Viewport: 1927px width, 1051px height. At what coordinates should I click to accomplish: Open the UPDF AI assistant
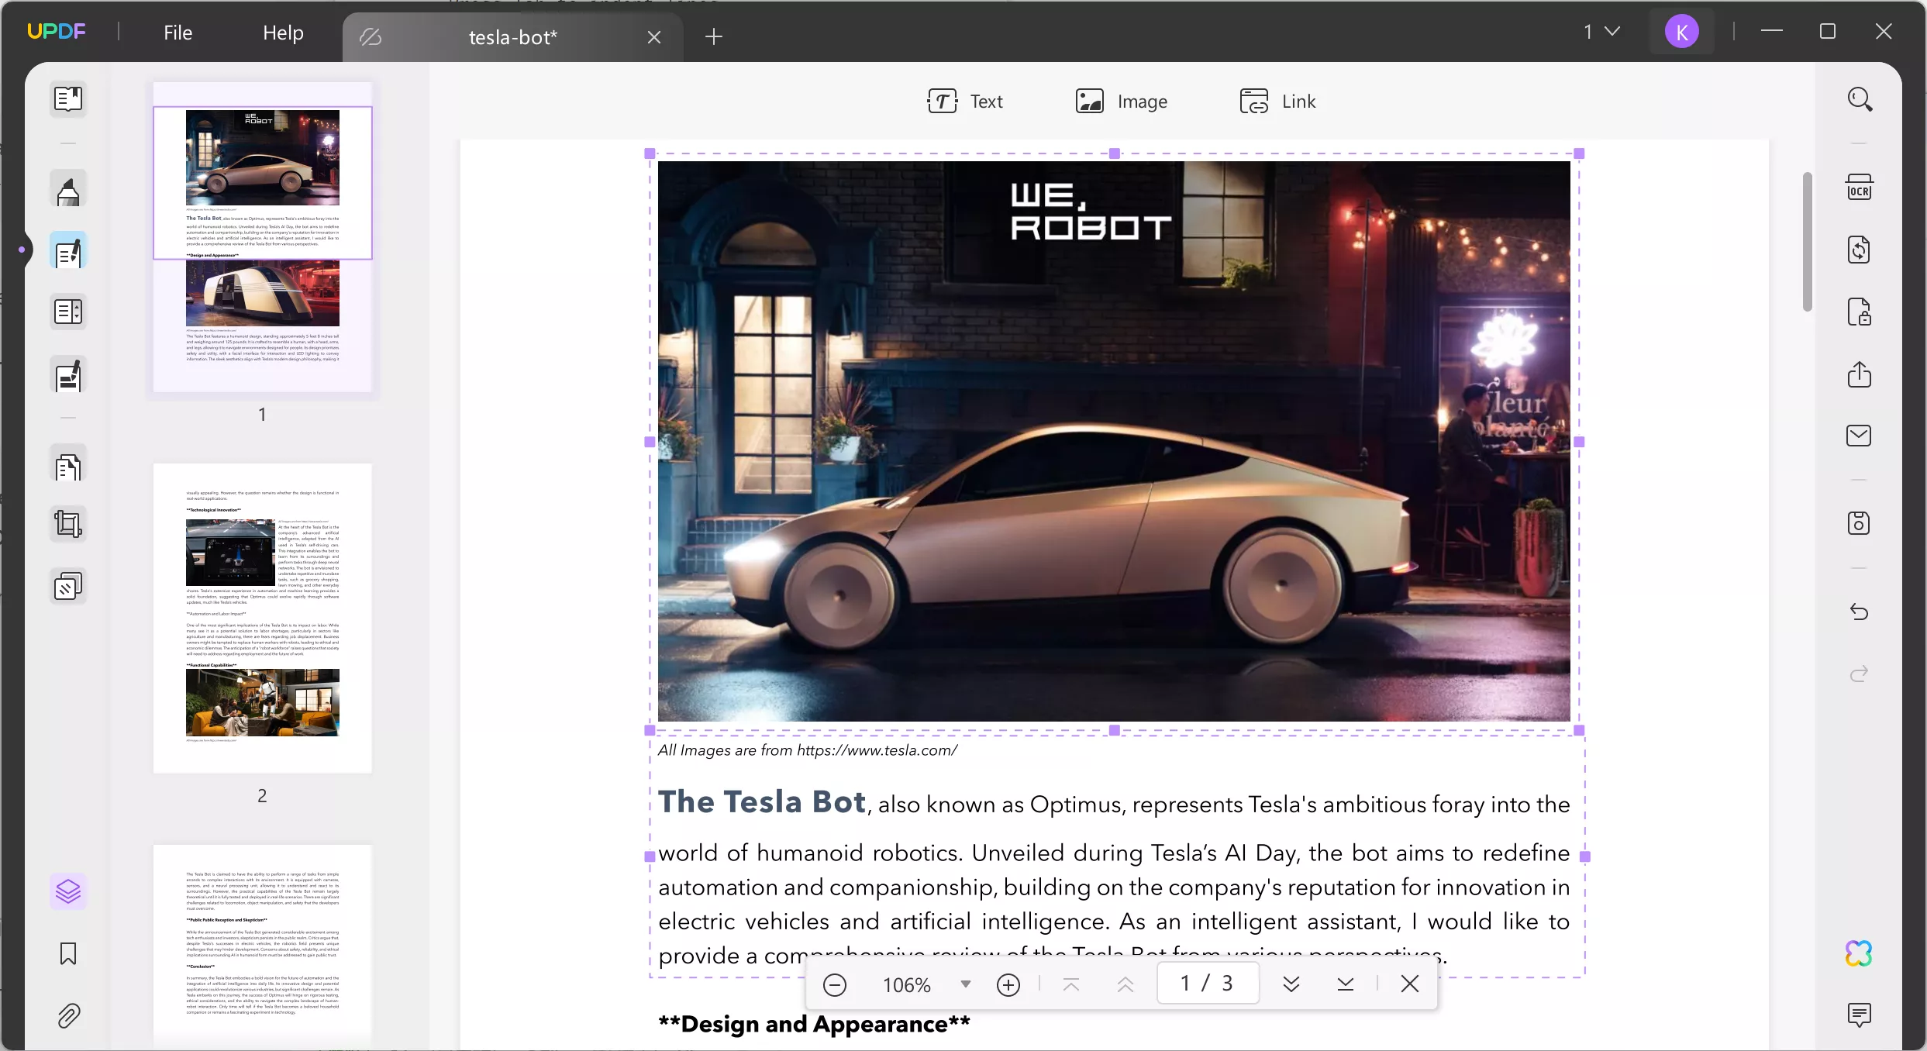(1859, 953)
